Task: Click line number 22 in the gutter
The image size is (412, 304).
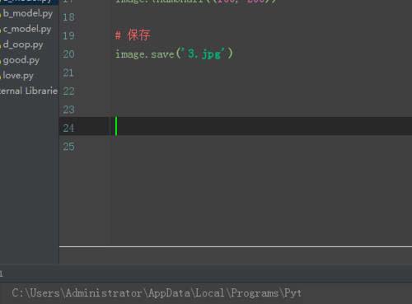Action: pyautogui.click(x=68, y=91)
